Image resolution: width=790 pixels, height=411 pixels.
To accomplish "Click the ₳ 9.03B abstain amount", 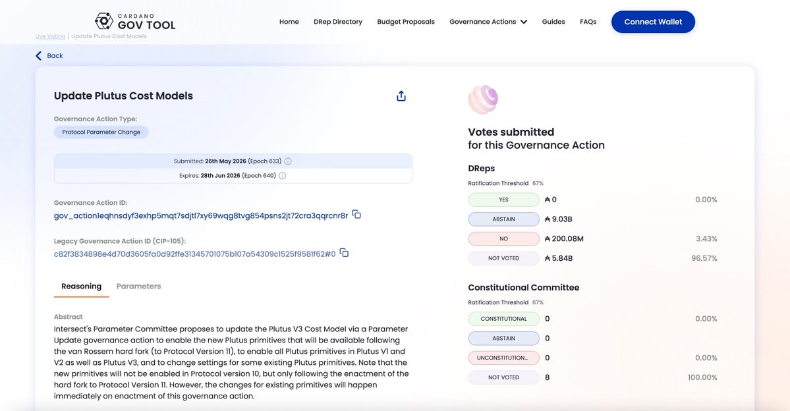I will coord(558,219).
